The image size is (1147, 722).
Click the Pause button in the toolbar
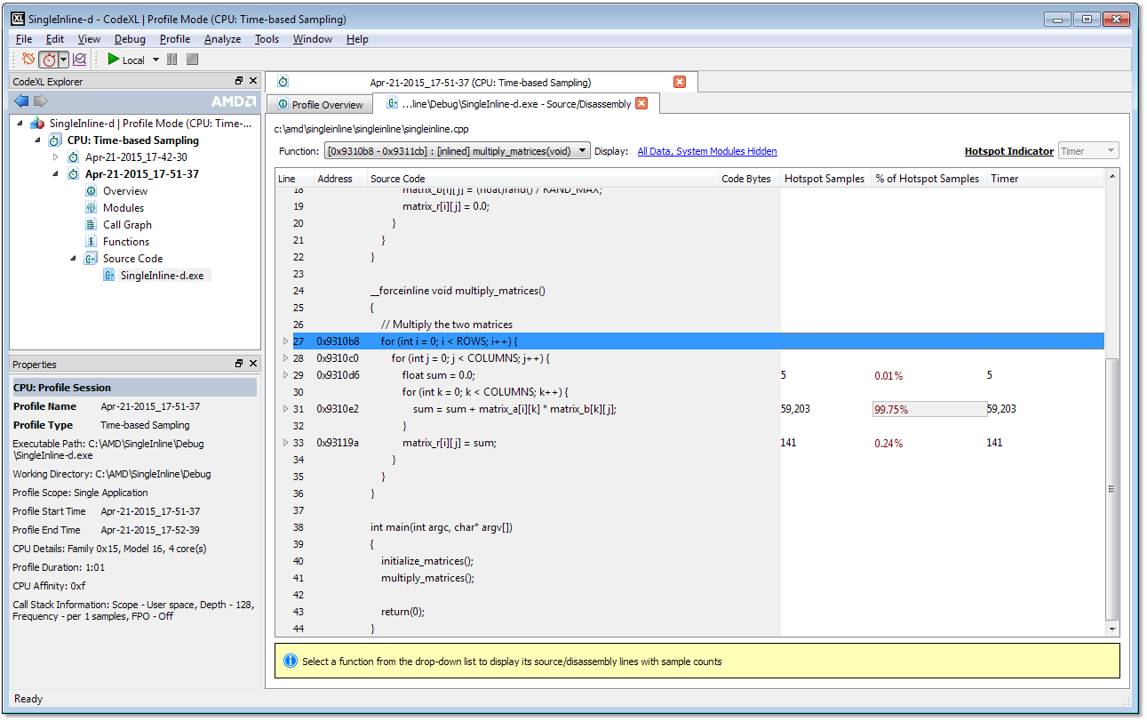pyautogui.click(x=172, y=60)
